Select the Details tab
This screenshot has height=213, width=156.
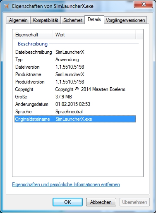tap(94, 19)
